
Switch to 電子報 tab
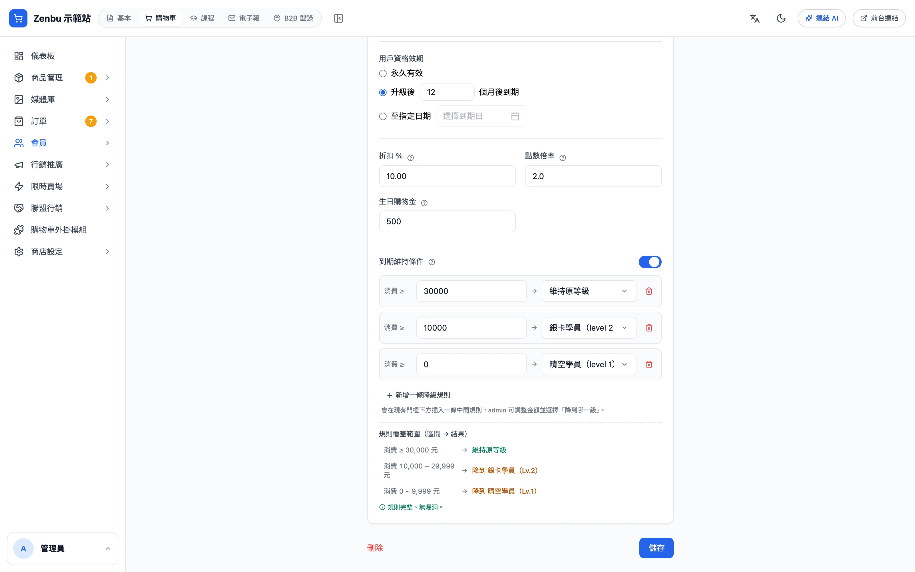coord(244,18)
